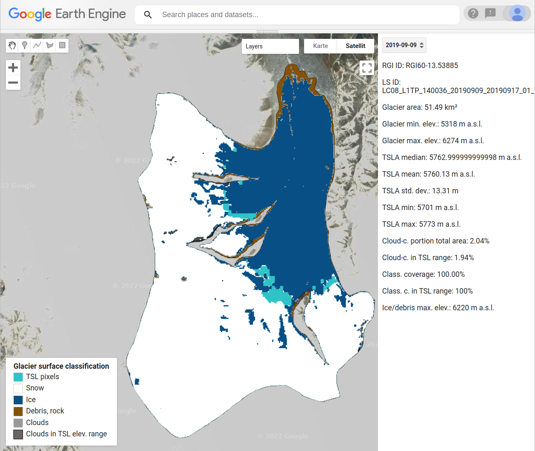Click the TSL pixels cyan swatch

(18, 377)
